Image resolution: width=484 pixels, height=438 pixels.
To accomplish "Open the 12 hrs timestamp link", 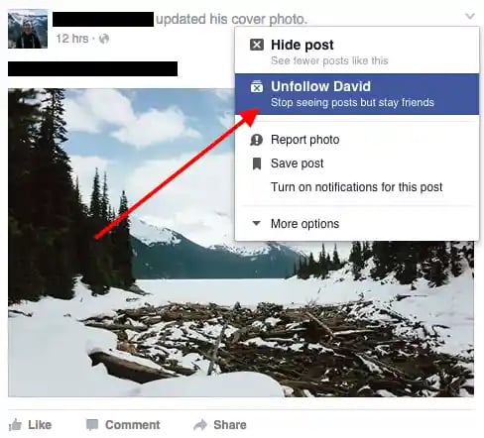I will pos(72,39).
